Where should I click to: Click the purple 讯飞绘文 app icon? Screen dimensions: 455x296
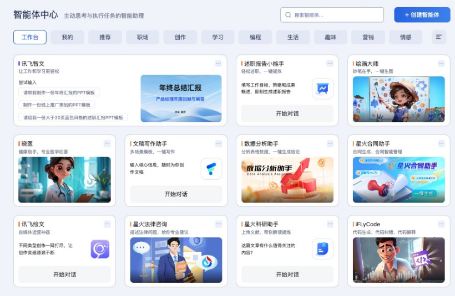[100, 249]
